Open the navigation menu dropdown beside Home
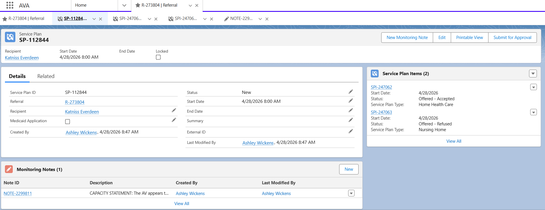Image resolution: width=545 pixels, height=210 pixels. click(x=124, y=5)
